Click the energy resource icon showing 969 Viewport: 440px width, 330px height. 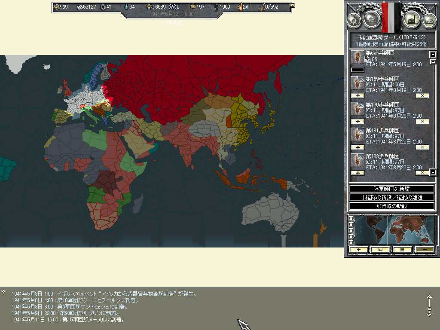tap(56, 7)
